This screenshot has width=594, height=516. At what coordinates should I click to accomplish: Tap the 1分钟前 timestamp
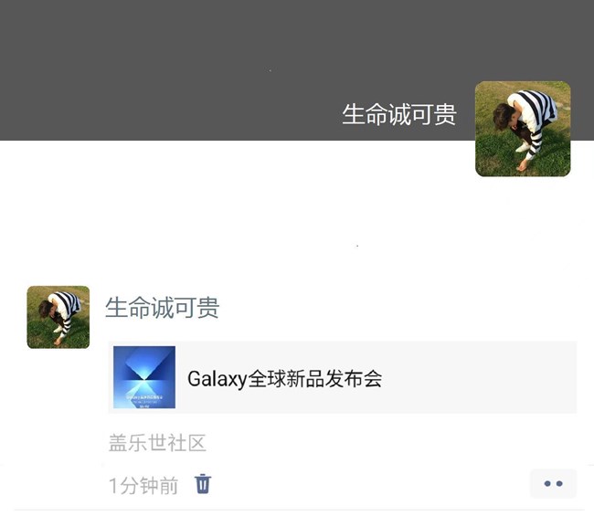143,485
